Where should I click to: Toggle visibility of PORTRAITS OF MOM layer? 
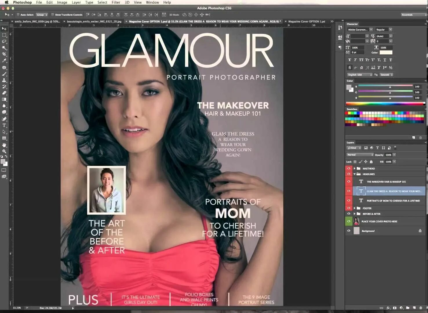[x=349, y=200]
